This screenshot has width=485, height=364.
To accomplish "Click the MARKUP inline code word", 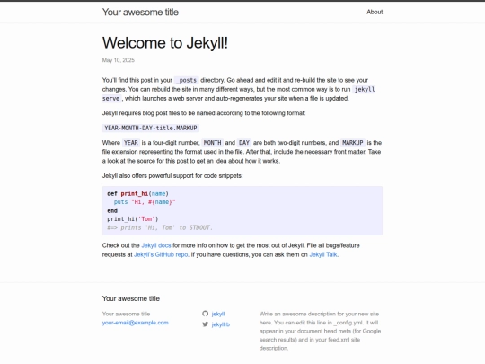I will pyautogui.click(x=353, y=143).
